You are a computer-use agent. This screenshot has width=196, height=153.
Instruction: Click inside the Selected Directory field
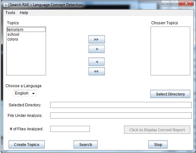click(121, 105)
